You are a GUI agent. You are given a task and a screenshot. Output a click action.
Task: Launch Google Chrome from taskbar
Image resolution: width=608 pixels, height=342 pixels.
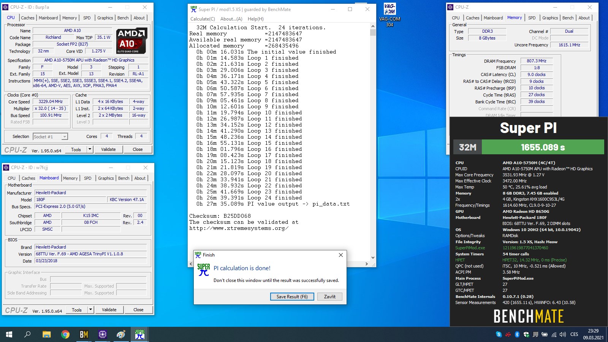pos(65,334)
